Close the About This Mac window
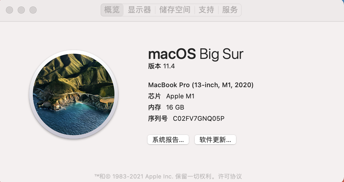The height and width of the screenshot is (182, 344). pyautogui.click(x=9, y=10)
